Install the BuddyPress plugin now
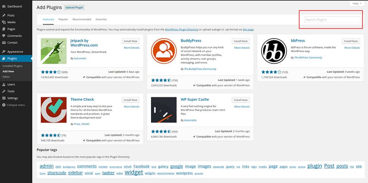The image size is (368, 183). pyautogui.click(x=241, y=41)
